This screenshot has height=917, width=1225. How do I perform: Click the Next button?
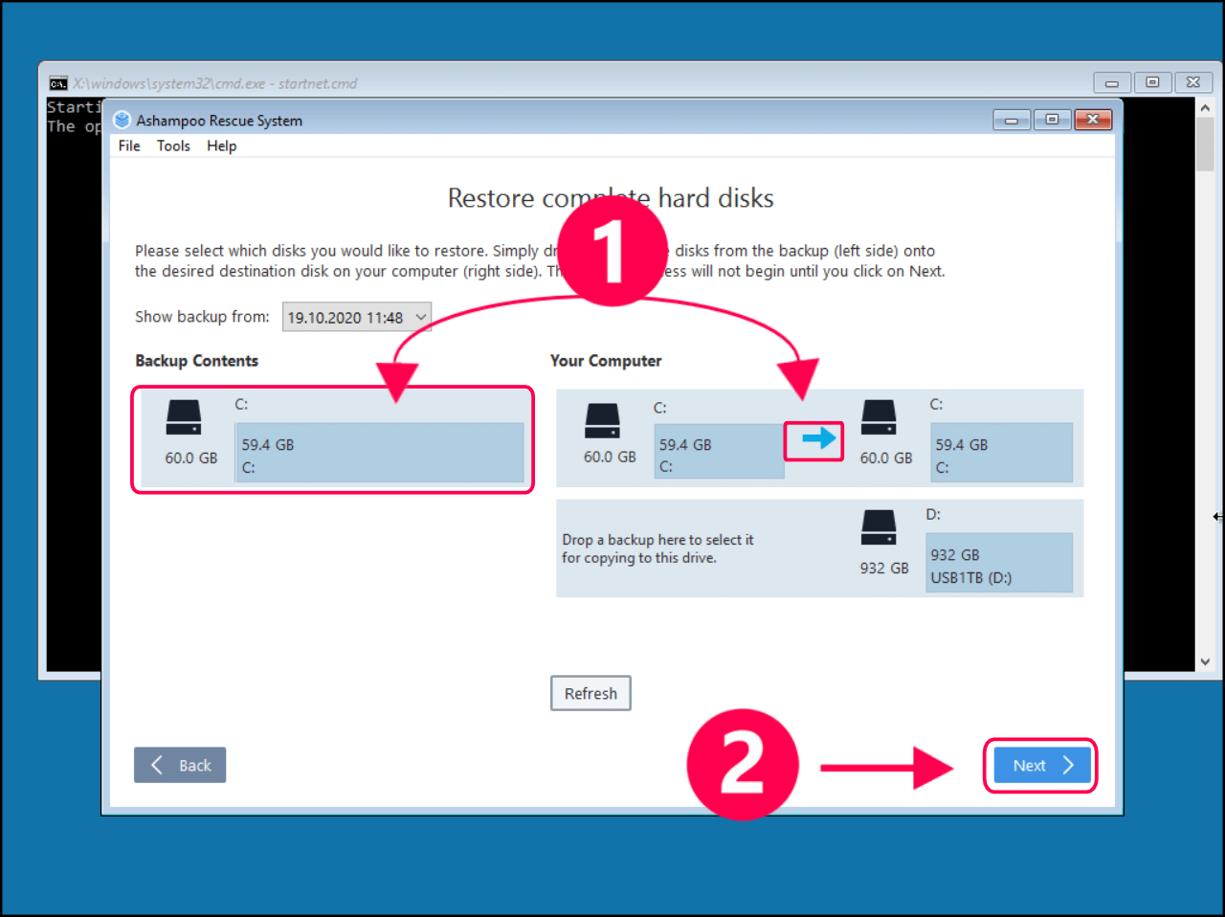(x=1041, y=765)
